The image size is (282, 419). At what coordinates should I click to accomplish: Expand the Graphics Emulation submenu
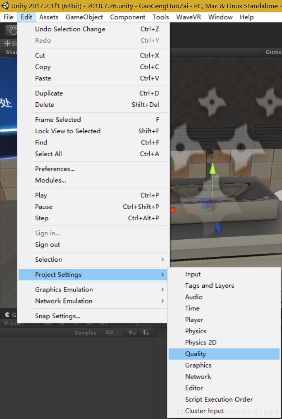coord(93,289)
